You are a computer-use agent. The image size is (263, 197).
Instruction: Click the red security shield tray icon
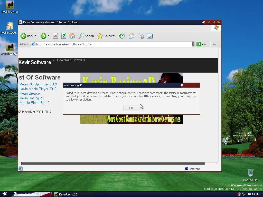239,194
